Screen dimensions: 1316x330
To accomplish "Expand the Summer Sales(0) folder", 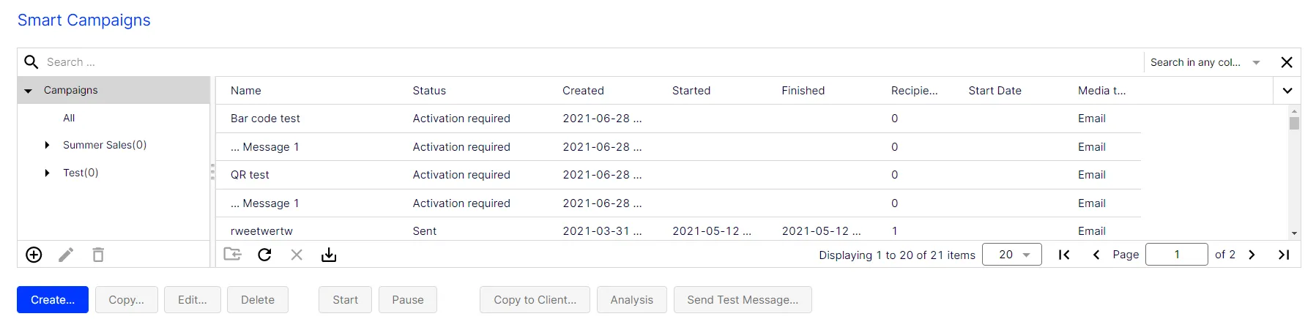I will tap(47, 145).
